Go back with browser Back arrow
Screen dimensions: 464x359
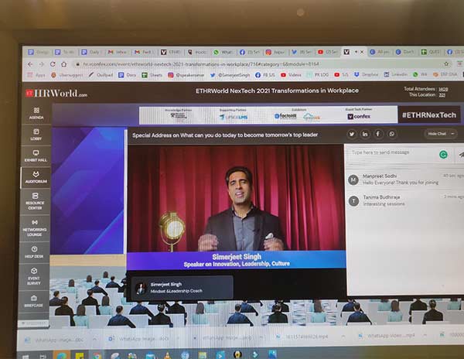coord(30,64)
